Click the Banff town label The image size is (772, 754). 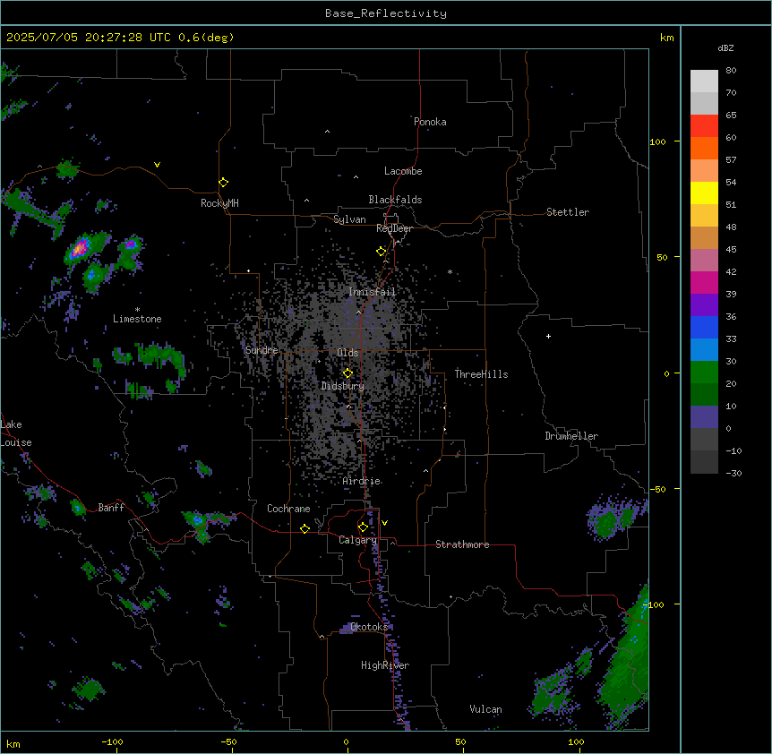click(x=111, y=508)
